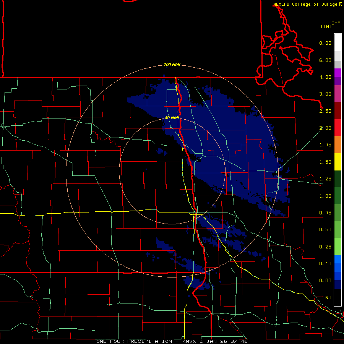344x344 pixels.
Task: Click the 100 NMI range ring label
Action: click(172, 65)
